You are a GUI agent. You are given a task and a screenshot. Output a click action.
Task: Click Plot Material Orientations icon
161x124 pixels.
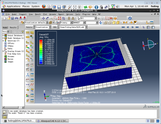pos(28,55)
